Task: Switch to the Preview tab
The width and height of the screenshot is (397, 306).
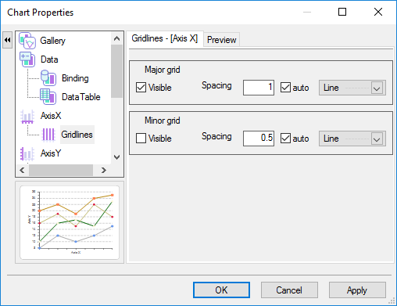Action: pos(221,40)
